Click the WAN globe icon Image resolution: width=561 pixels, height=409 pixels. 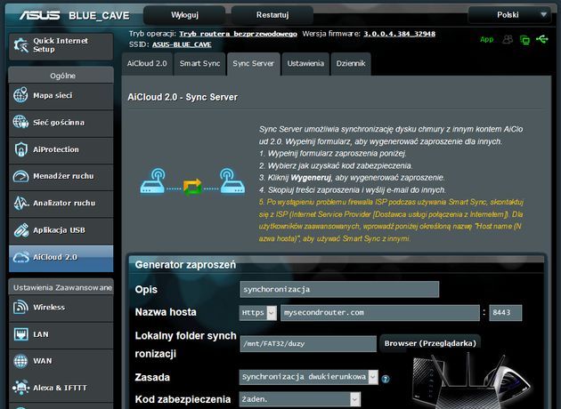coord(20,361)
